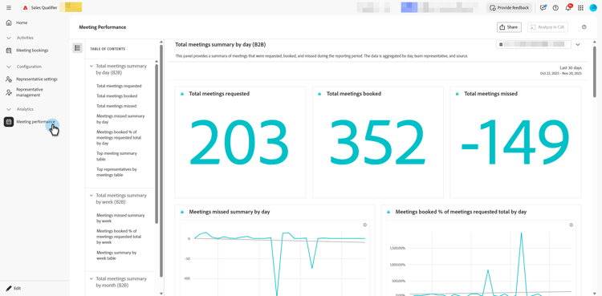Open the app switcher grid icon
The image size is (602, 296).
click(x=580, y=8)
